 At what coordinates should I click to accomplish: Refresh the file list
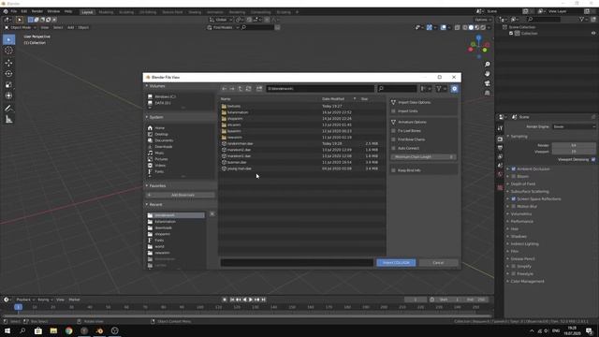(x=248, y=89)
